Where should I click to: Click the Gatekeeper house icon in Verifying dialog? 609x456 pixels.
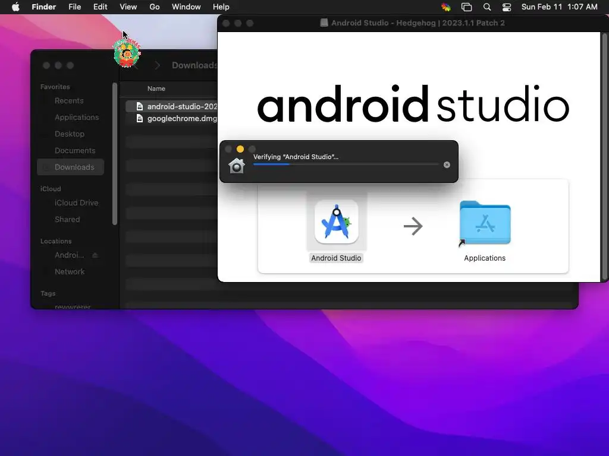click(237, 166)
